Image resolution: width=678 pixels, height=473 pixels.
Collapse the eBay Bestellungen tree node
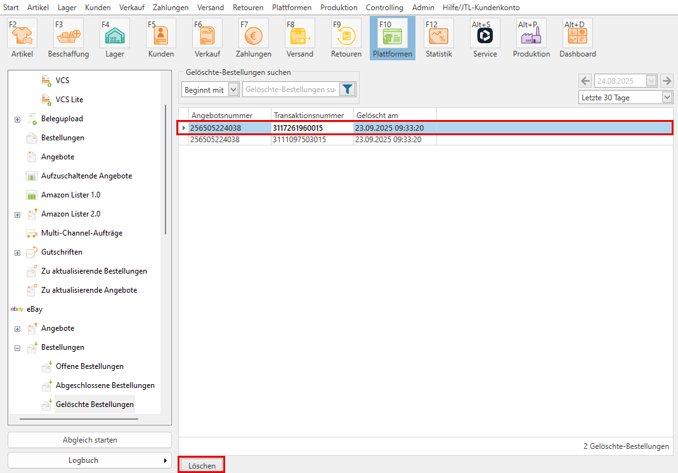click(x=17, y=348)
